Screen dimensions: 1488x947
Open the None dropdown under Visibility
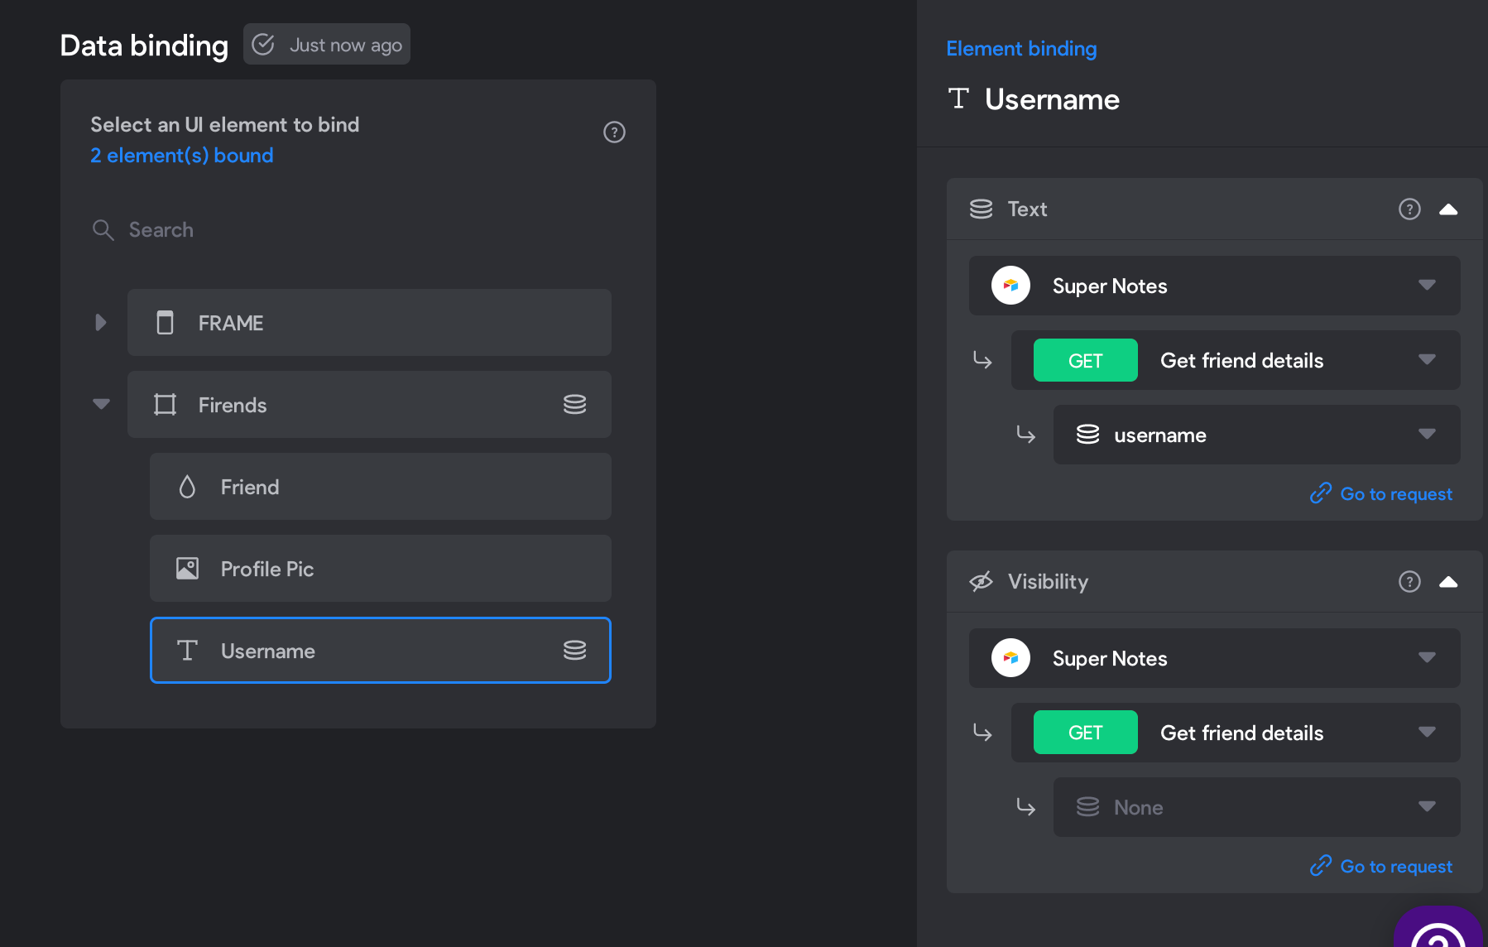point(1257,807)
